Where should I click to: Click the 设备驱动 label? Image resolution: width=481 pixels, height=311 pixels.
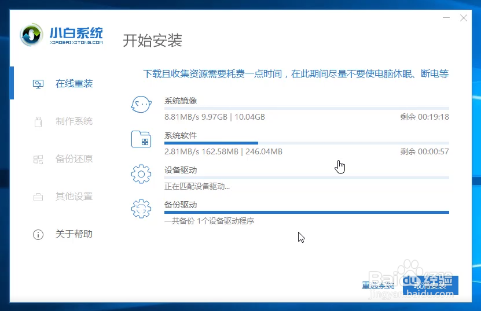[181, 170]
